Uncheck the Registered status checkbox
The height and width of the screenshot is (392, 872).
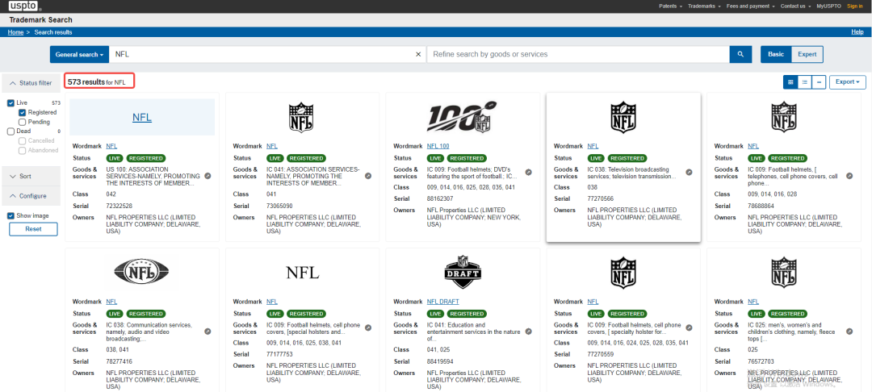click(23, 112)
